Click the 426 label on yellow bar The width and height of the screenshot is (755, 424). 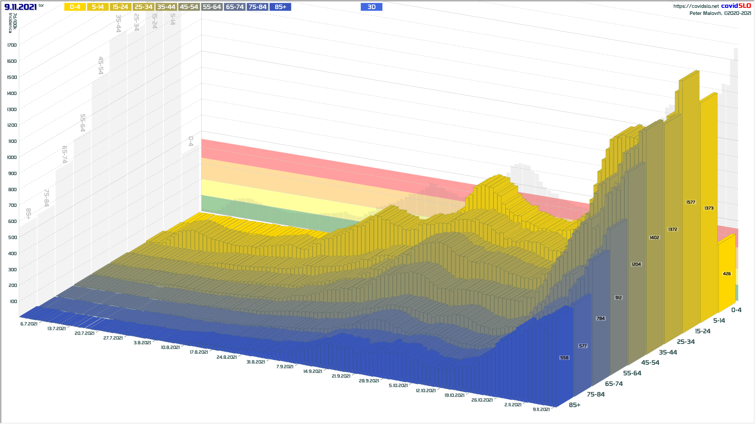[727, 274]
